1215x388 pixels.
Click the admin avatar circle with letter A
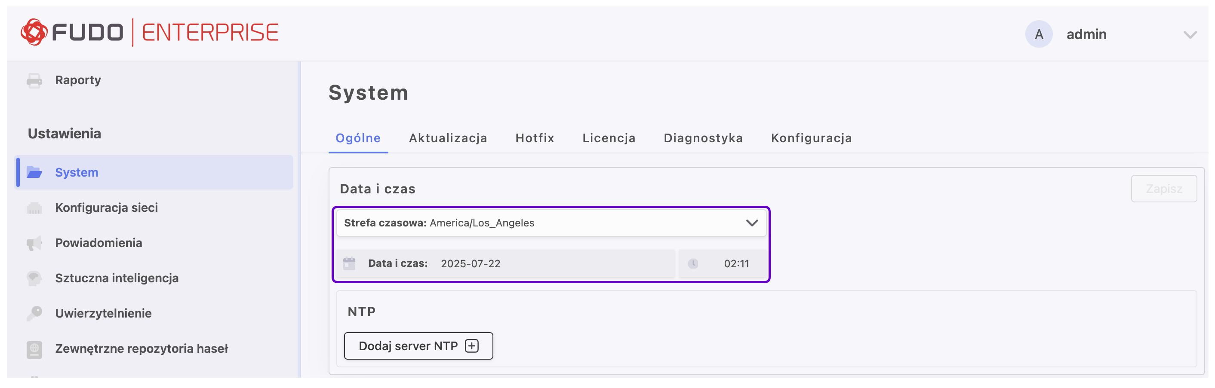[1039, 34]
